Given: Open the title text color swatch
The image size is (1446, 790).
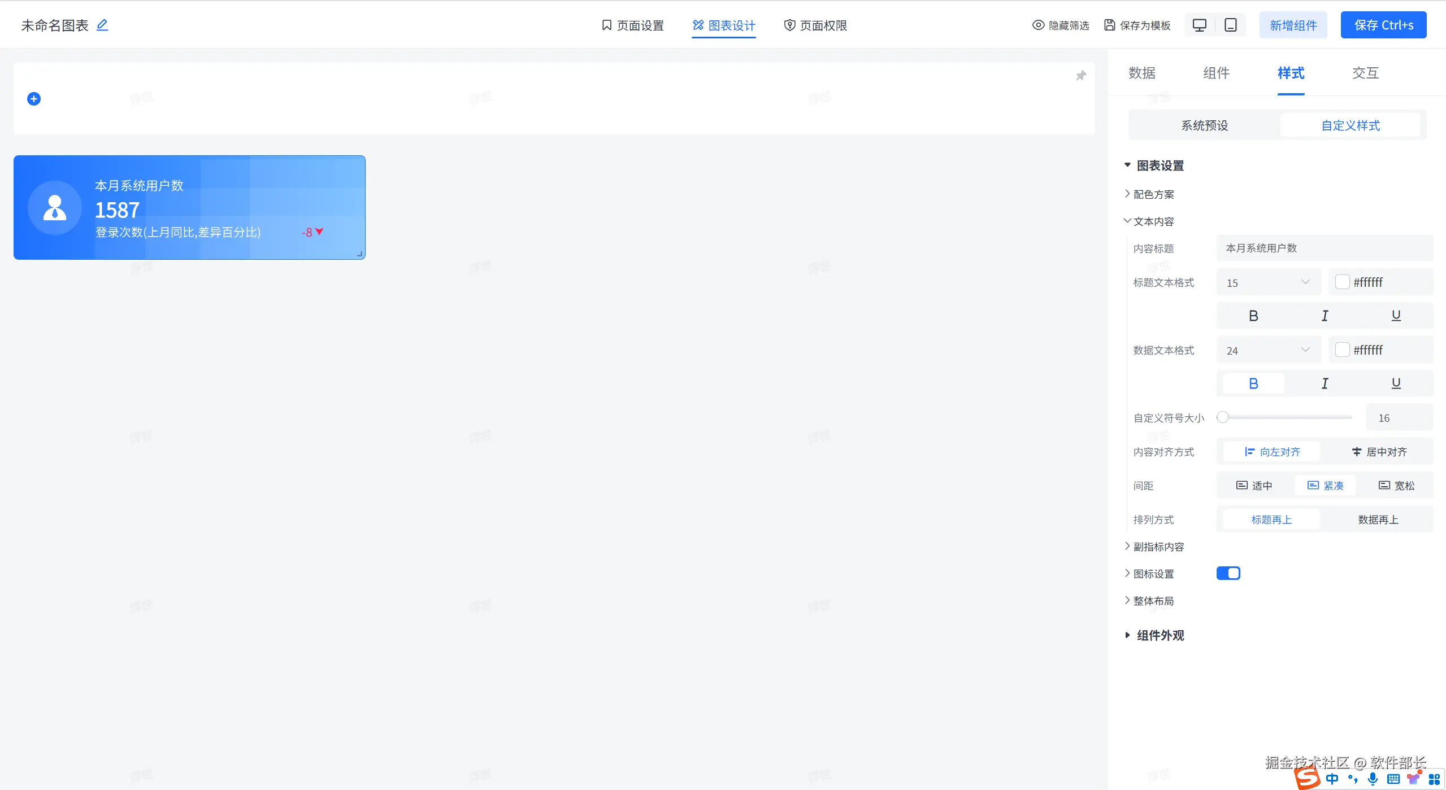Looking at the screenshot, I should pyautogui.click(x=1342, y=282).
